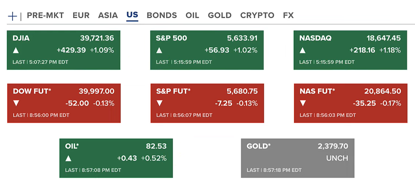Viewport: 415px width, 185px height.
Task: Switch to the FX tab
Action: [288, 15]
